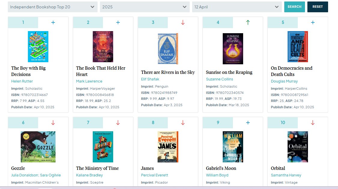
Task: Open the 2025 year dropdown
Action: point(145,7)
